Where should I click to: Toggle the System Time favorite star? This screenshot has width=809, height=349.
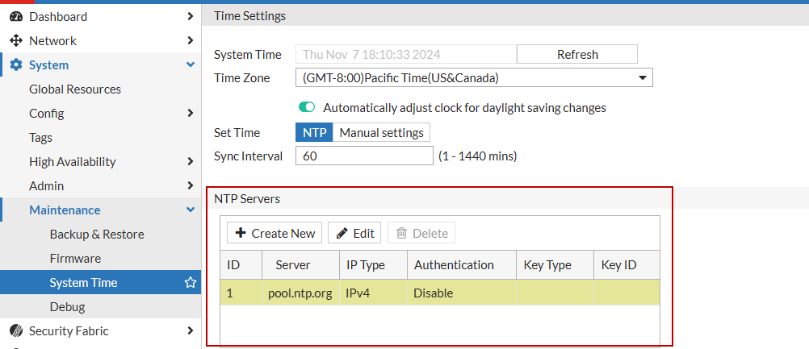(x=191, y=283)
